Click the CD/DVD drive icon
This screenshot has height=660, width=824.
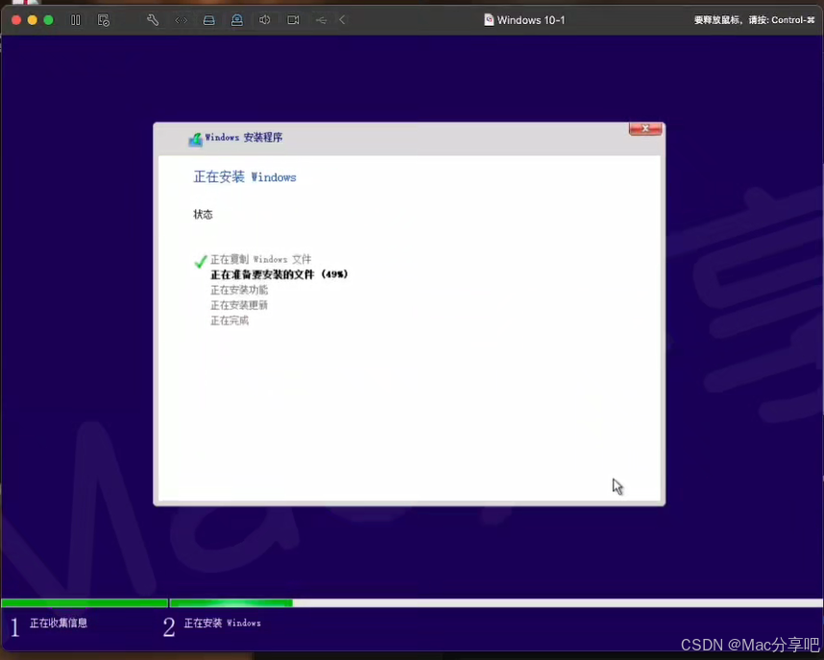click(237, 20)
